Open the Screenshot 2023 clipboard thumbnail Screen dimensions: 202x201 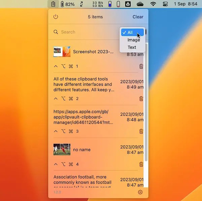click(62, 52)
